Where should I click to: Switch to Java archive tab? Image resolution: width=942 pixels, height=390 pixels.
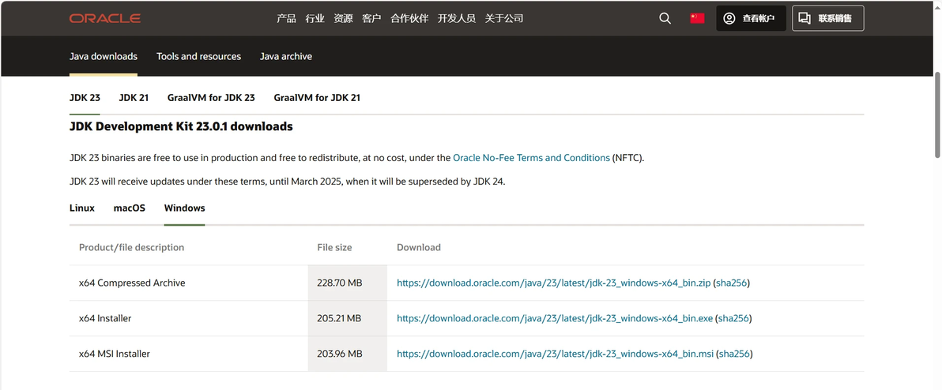tap(286, 56)
